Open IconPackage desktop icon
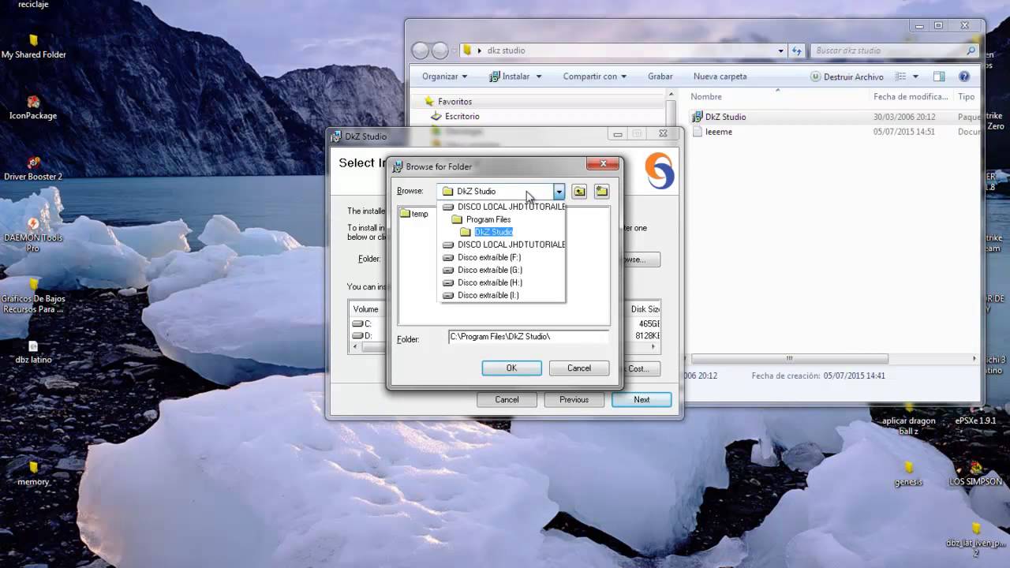 (x=33, y=107)
